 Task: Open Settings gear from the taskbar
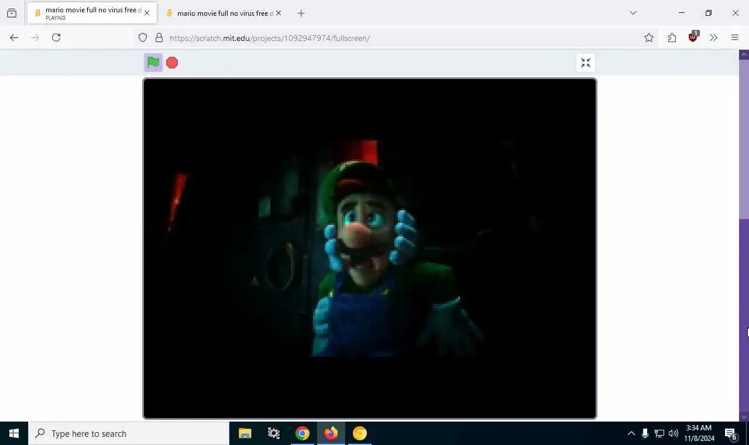(x=273, y=433)
